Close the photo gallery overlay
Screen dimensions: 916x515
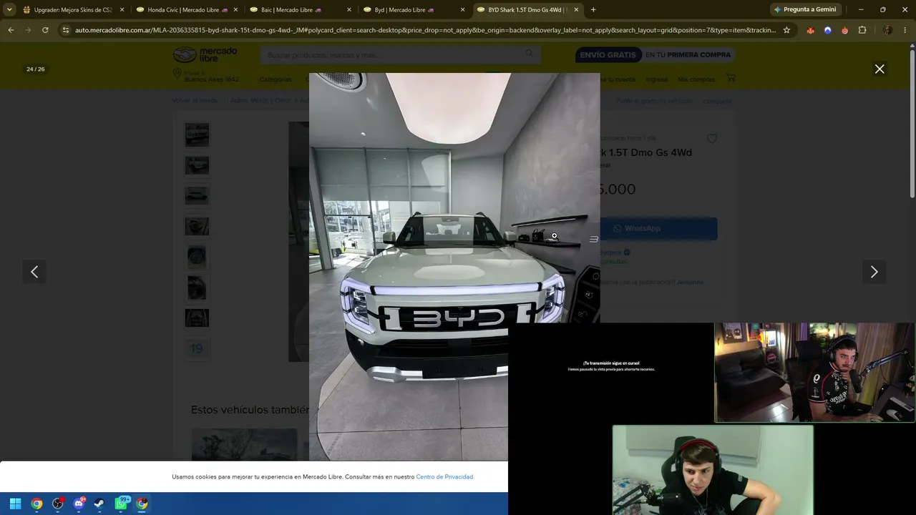click(x=880, y=69)
